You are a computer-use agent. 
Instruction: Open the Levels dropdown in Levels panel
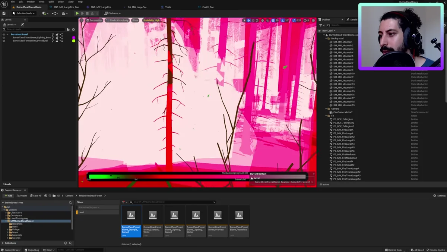click(x=10, y=25)
